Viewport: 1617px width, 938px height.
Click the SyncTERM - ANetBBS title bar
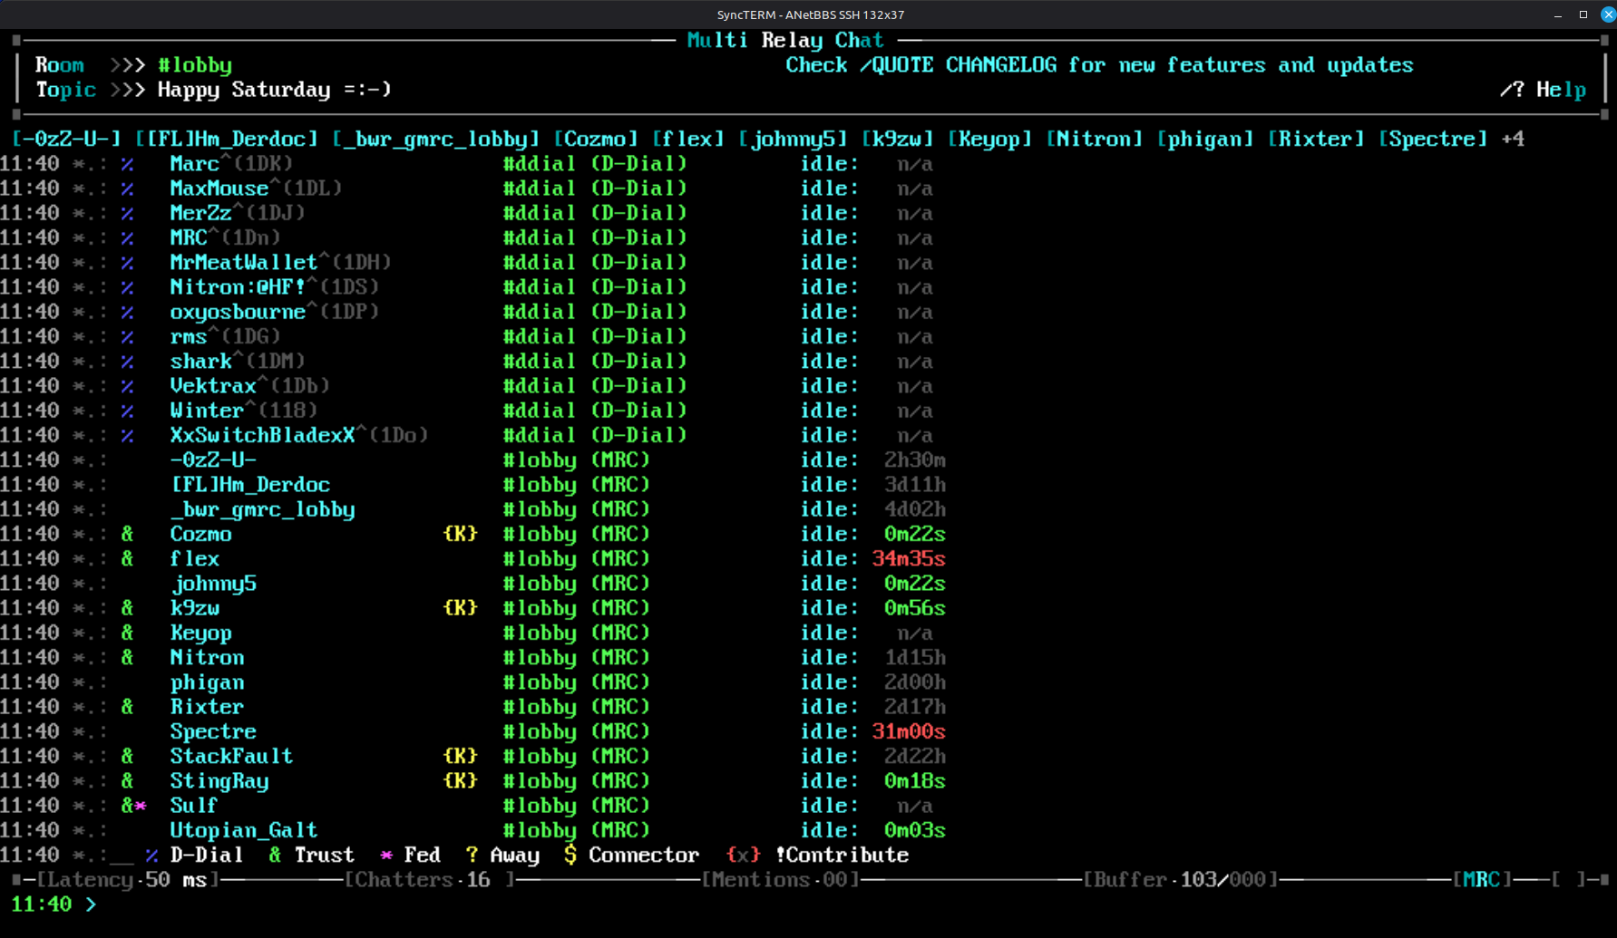coord(810,15)
